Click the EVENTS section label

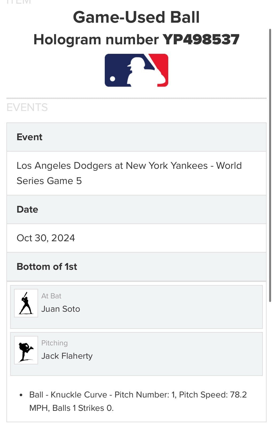pos(27,108)
